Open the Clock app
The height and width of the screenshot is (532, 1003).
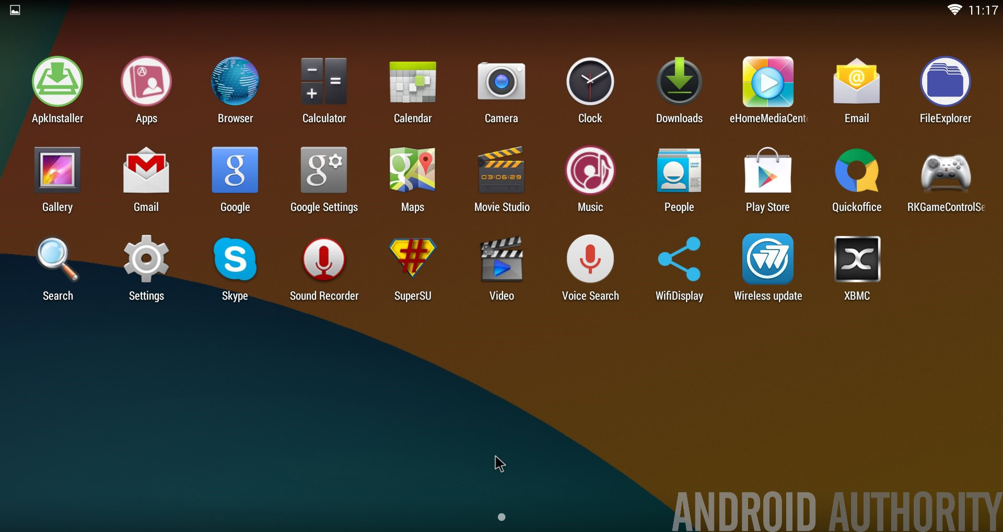pyautogui.click(x=590, y=81)
